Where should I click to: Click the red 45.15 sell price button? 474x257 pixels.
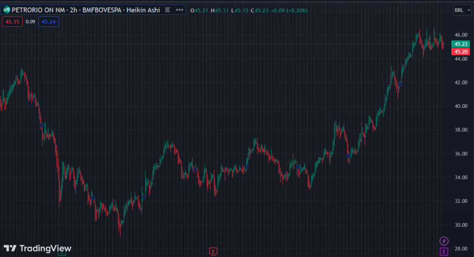click(x=12, y=22)
